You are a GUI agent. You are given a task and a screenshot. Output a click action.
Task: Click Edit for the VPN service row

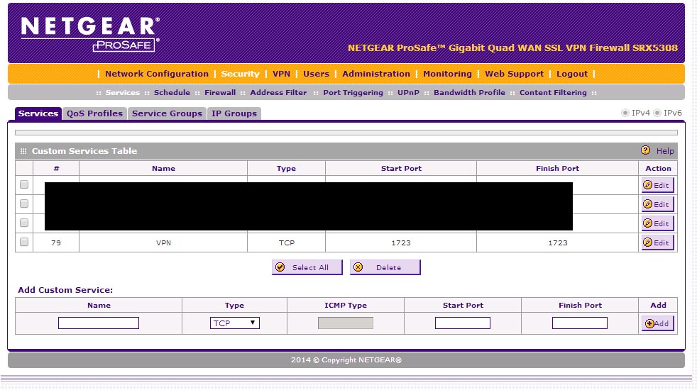click(657, 243)
